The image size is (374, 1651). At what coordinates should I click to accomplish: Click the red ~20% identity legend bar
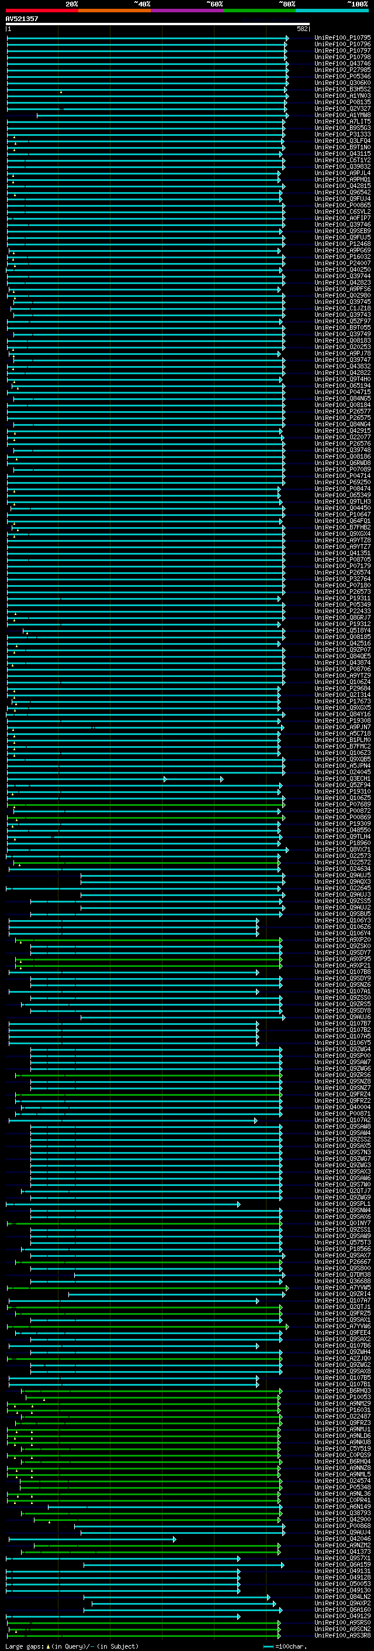(x=41, y=11)
